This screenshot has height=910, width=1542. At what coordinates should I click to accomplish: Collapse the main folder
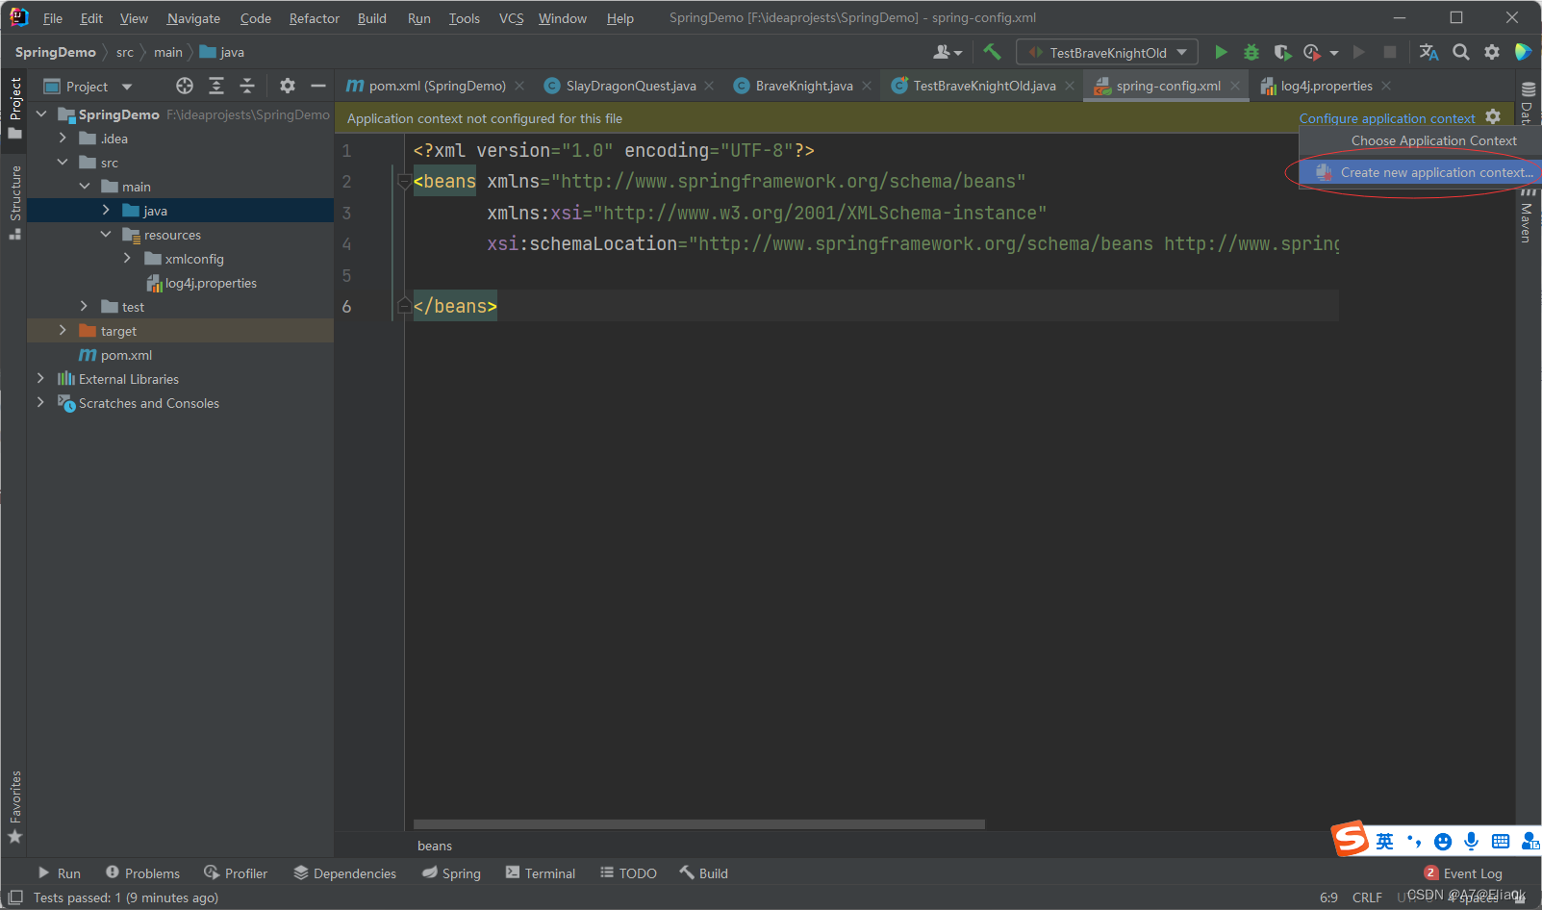(x=85, y=186)
